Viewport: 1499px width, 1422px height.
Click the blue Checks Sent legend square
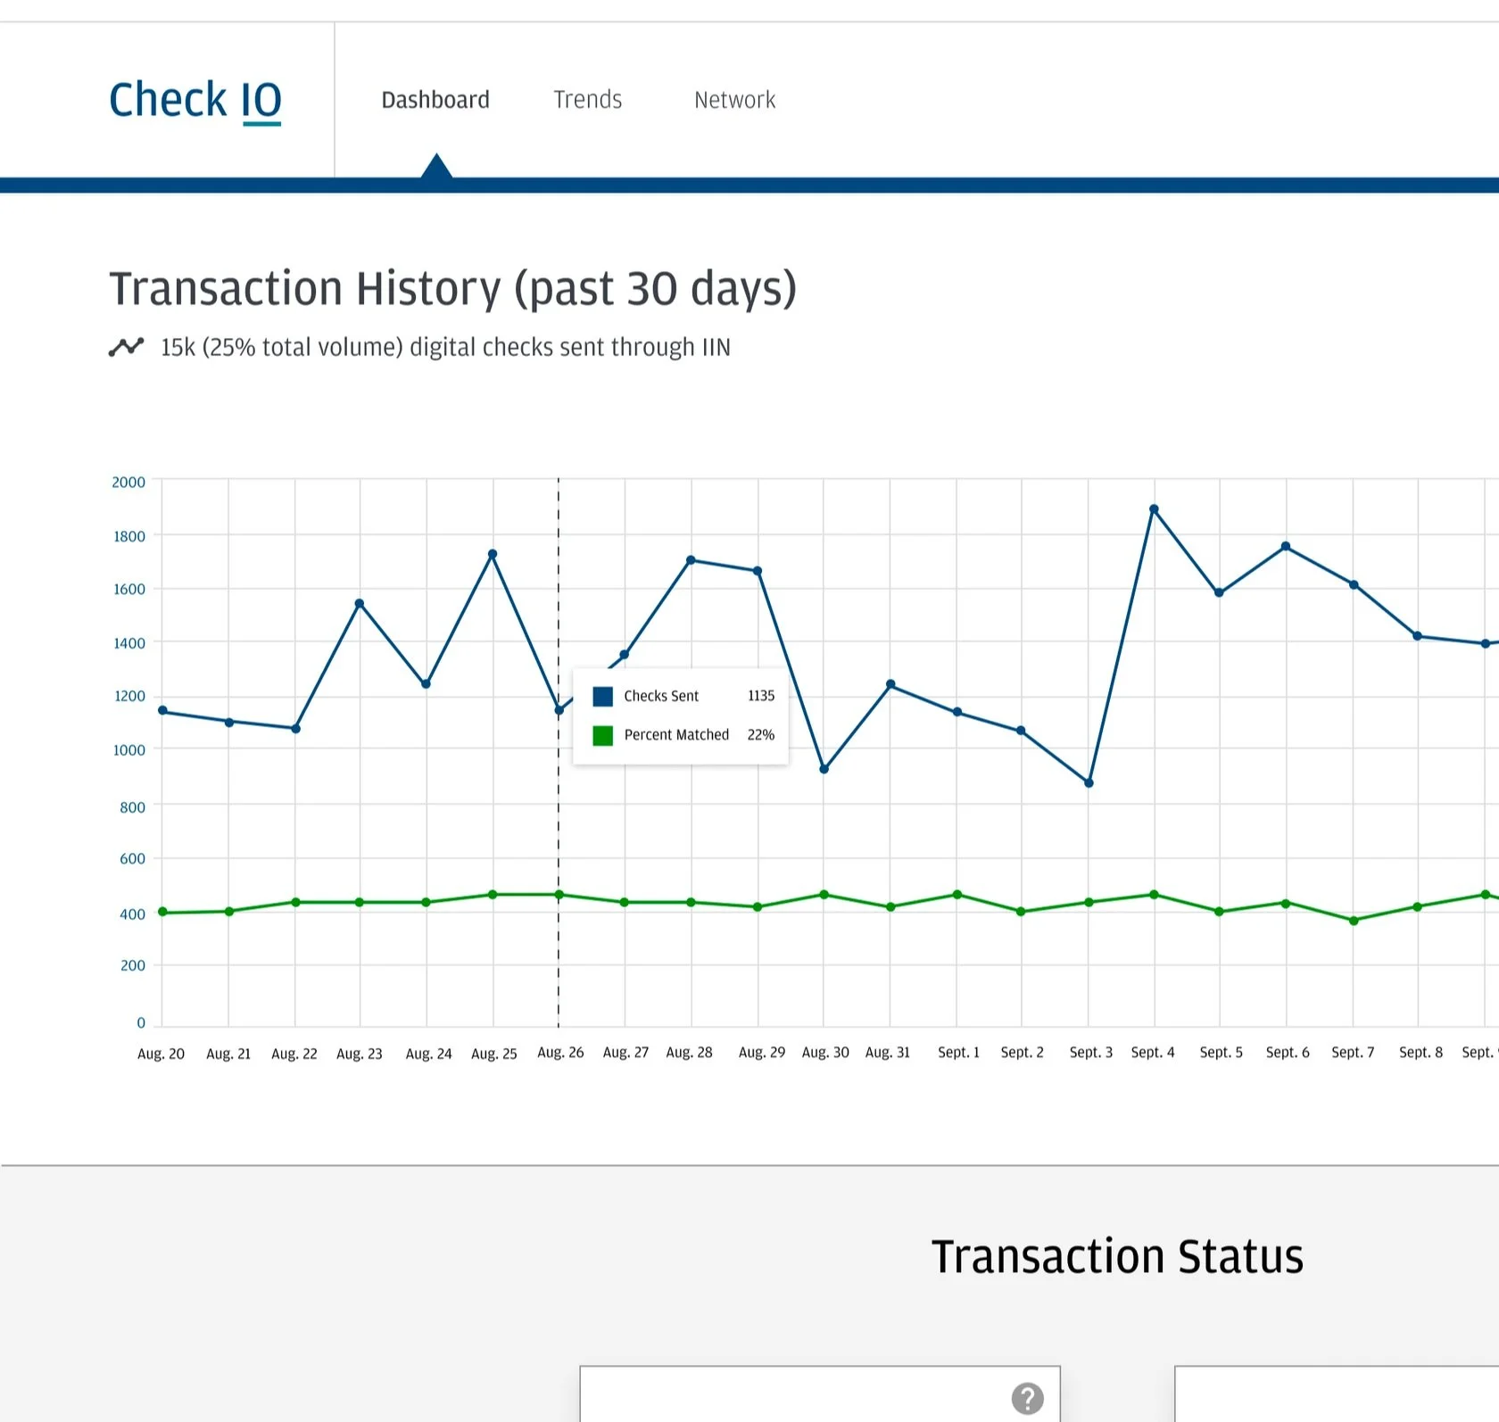click(603, 697)
